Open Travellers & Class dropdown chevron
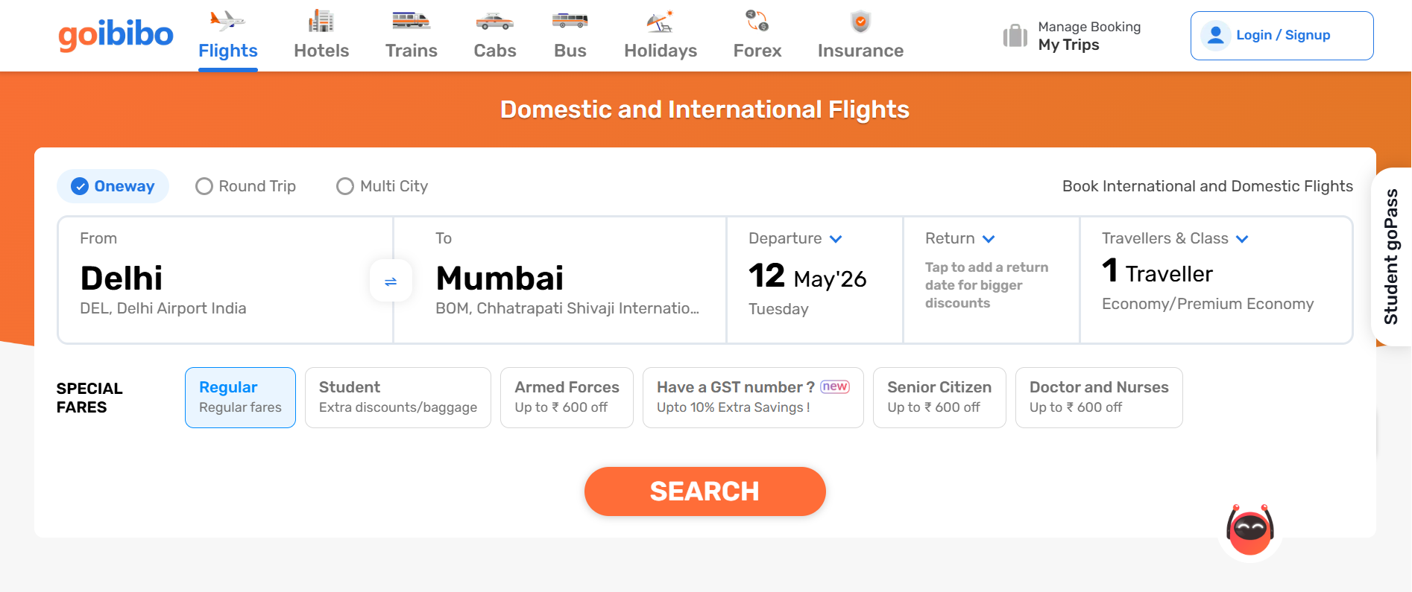Image resolution: width=1412 pixels, height=592 pixels. tap(1242, 239)
